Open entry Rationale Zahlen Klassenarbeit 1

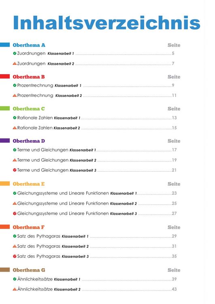(49, 118)
